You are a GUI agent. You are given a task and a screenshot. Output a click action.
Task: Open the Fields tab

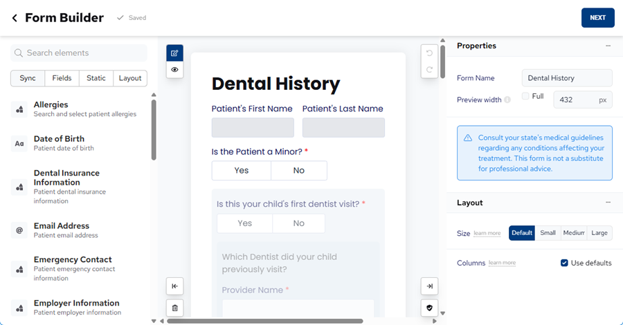(x=62, y=78)
